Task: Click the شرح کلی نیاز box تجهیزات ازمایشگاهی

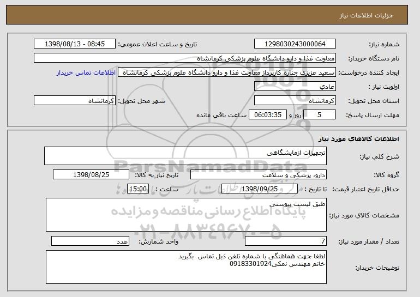Action: pyautogui.click(x=185, y=156)
